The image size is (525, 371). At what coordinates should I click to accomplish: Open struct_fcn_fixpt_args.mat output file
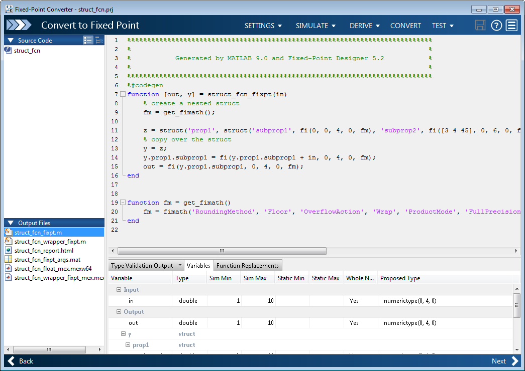pos(47,259)
